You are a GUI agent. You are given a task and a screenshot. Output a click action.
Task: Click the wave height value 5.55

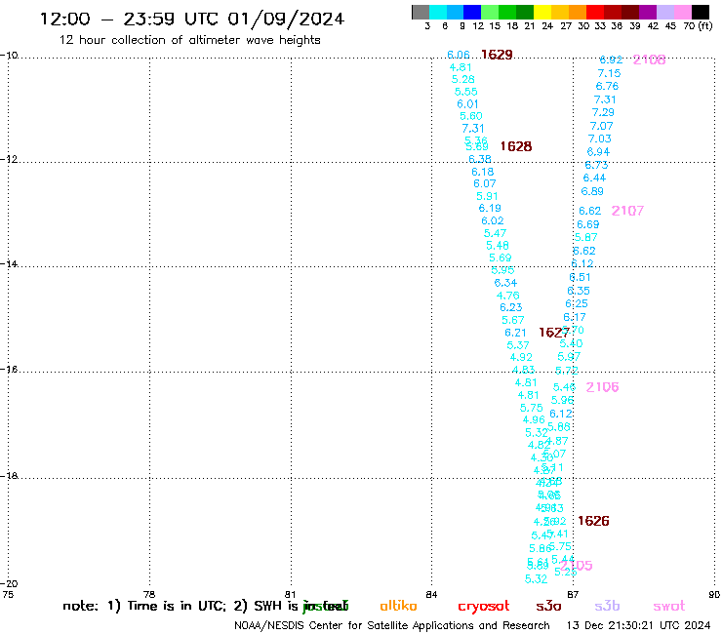[x=465, y=92]
